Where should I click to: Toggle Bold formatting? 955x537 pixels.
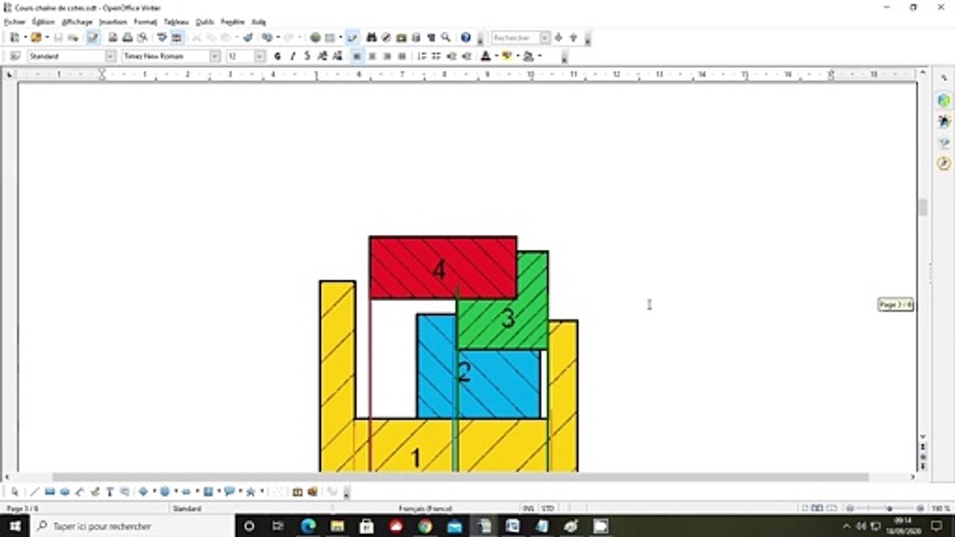[x=278, y=56]
